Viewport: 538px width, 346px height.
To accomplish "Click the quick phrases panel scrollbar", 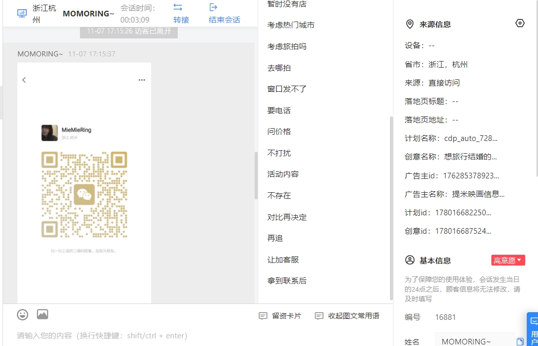I will pos(391,208).
